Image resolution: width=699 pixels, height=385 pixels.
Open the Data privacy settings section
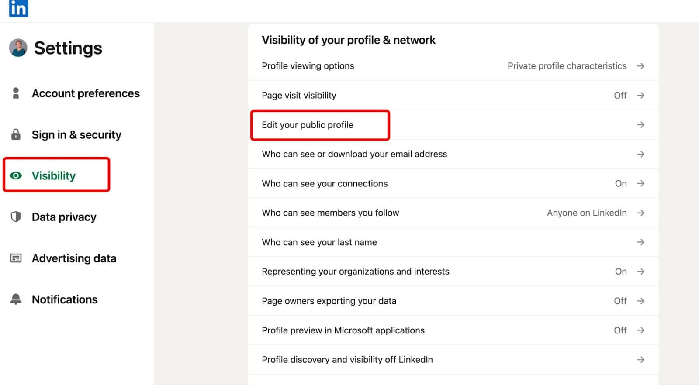[x=64, y=217]
